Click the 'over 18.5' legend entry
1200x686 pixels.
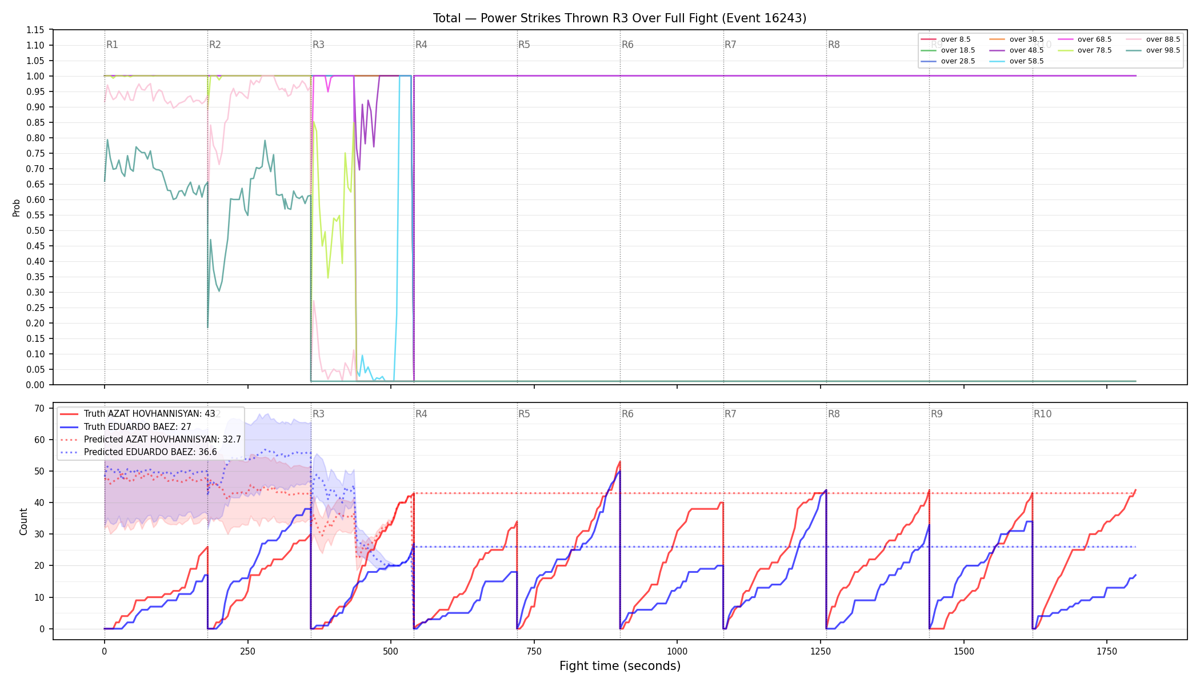click(x=948, y=50)
